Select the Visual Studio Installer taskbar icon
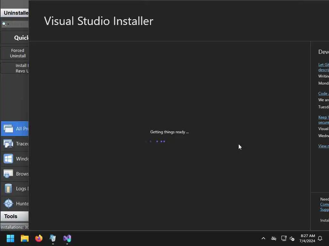Image resolution: width=329 pixels, height=246 pixels. pos(67,238)
